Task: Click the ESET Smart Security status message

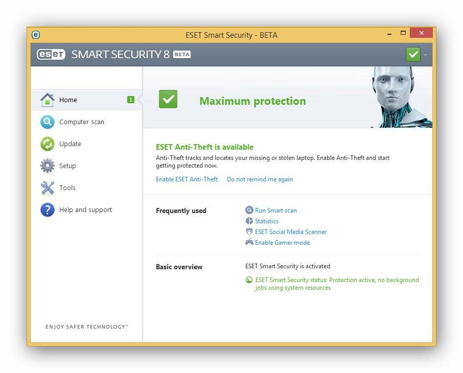Action: [337, 284]
